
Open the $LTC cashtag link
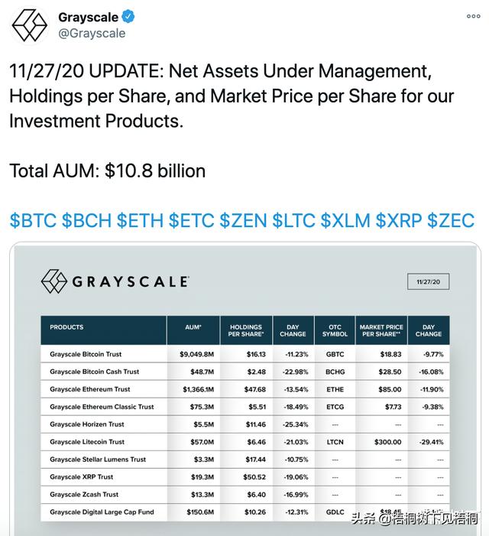point(294,221)
